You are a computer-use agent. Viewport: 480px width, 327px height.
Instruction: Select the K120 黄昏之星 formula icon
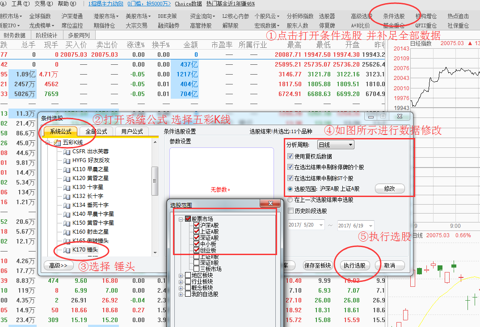click(x=67, y=178)
